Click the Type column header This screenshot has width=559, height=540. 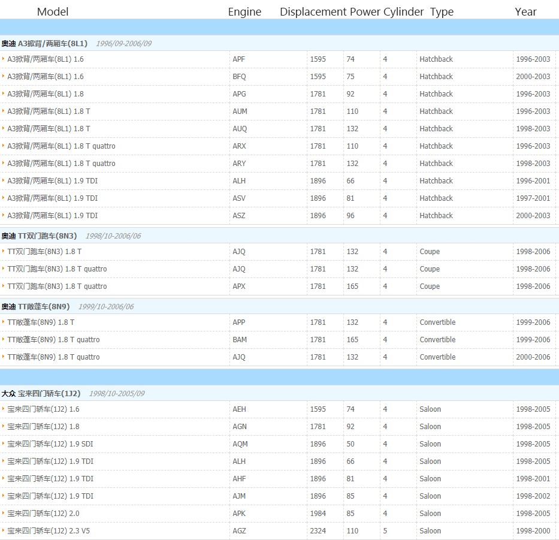pyautogui.click(x=442, y=12)
